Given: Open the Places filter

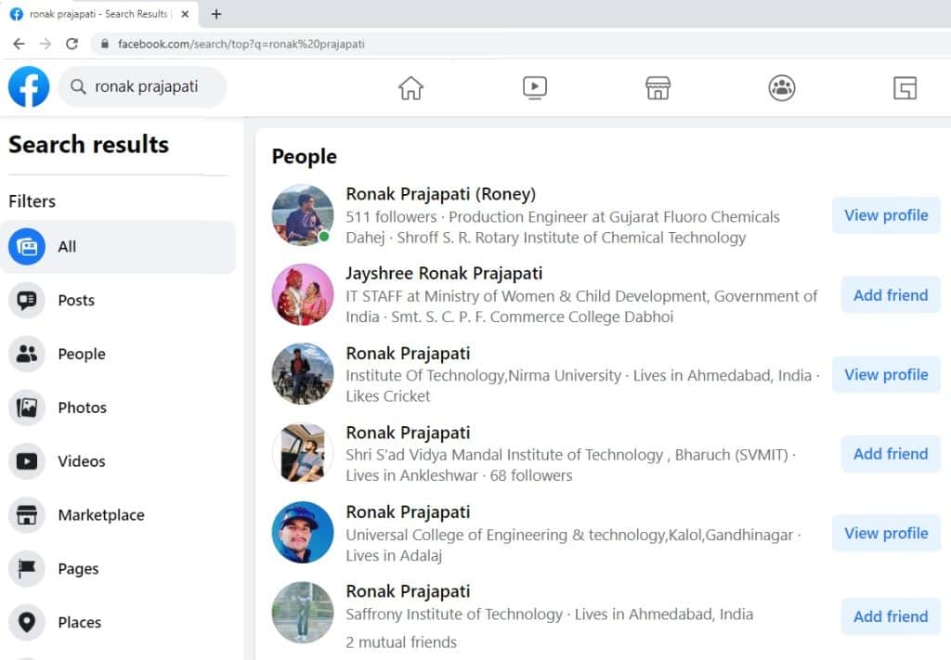Looking at the screenshot, I should click(x=81, y=622).
